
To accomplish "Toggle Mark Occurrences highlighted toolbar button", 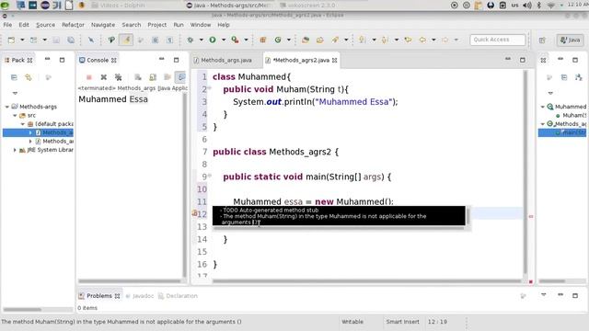I will coord(126,40).
